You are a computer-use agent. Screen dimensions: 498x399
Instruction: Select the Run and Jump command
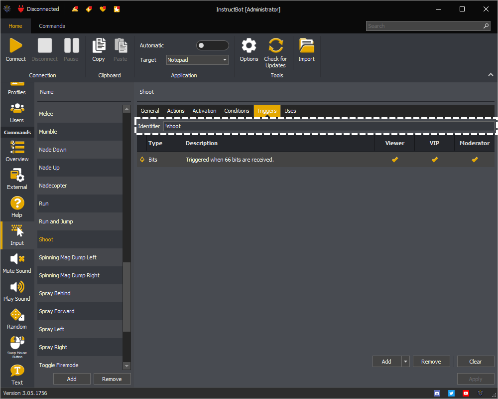pos(80,221)
